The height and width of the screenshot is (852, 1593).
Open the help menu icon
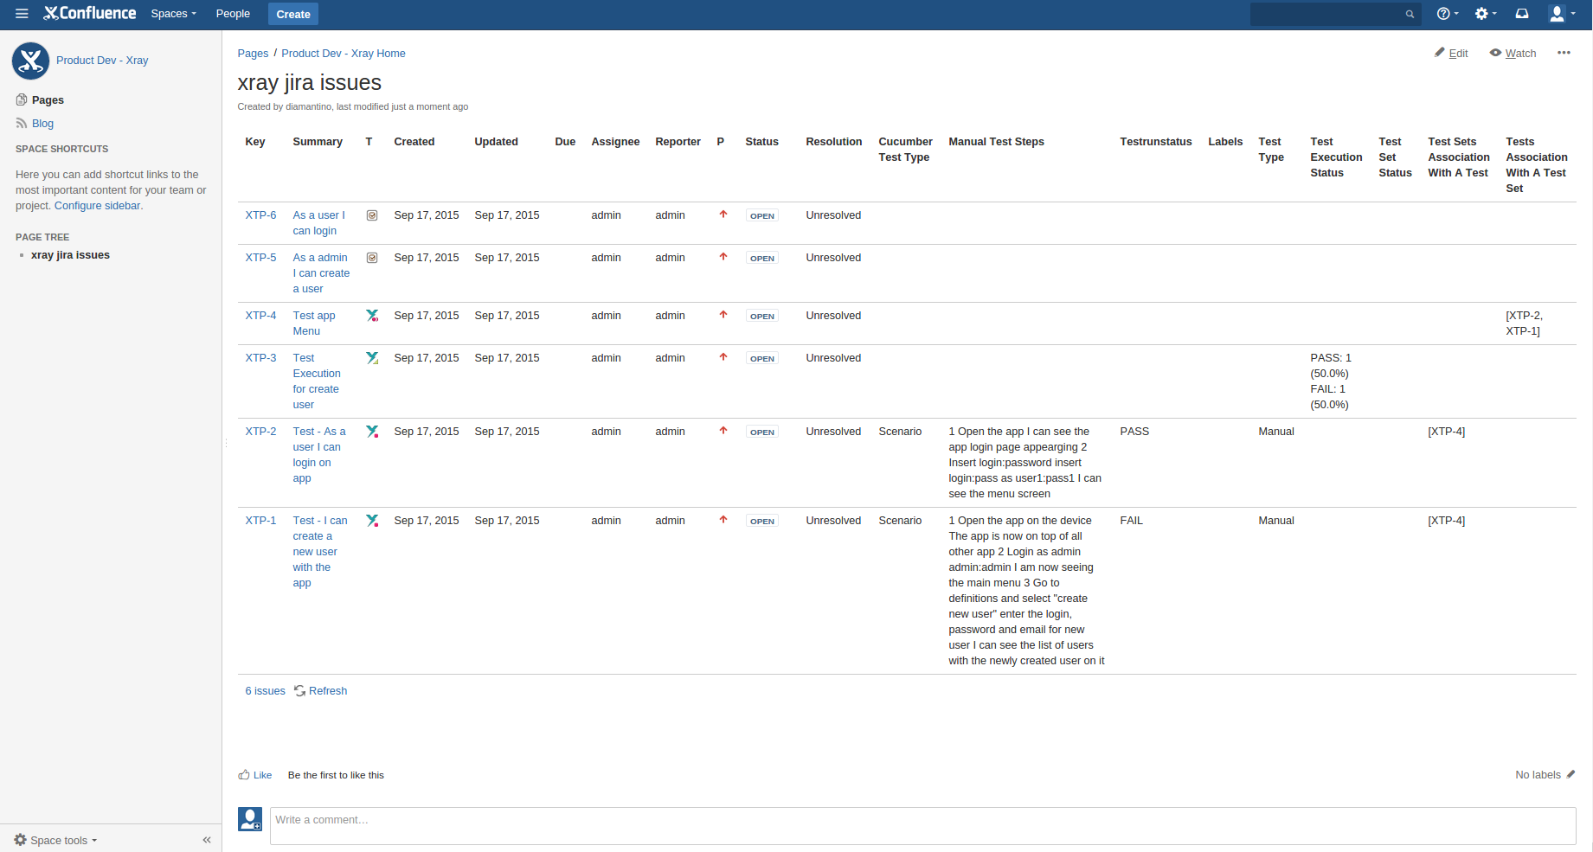coord(1447,14)
